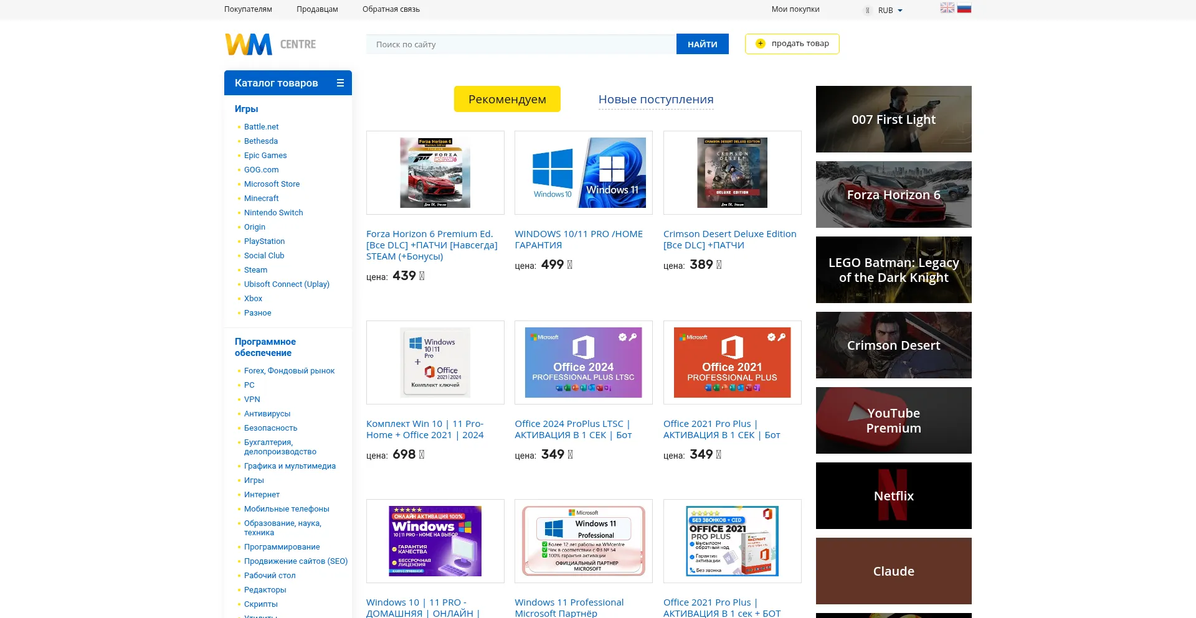This screenshot has height=618, width=1196.
Task: Open the Игры category heading
Action: point(246,109)
